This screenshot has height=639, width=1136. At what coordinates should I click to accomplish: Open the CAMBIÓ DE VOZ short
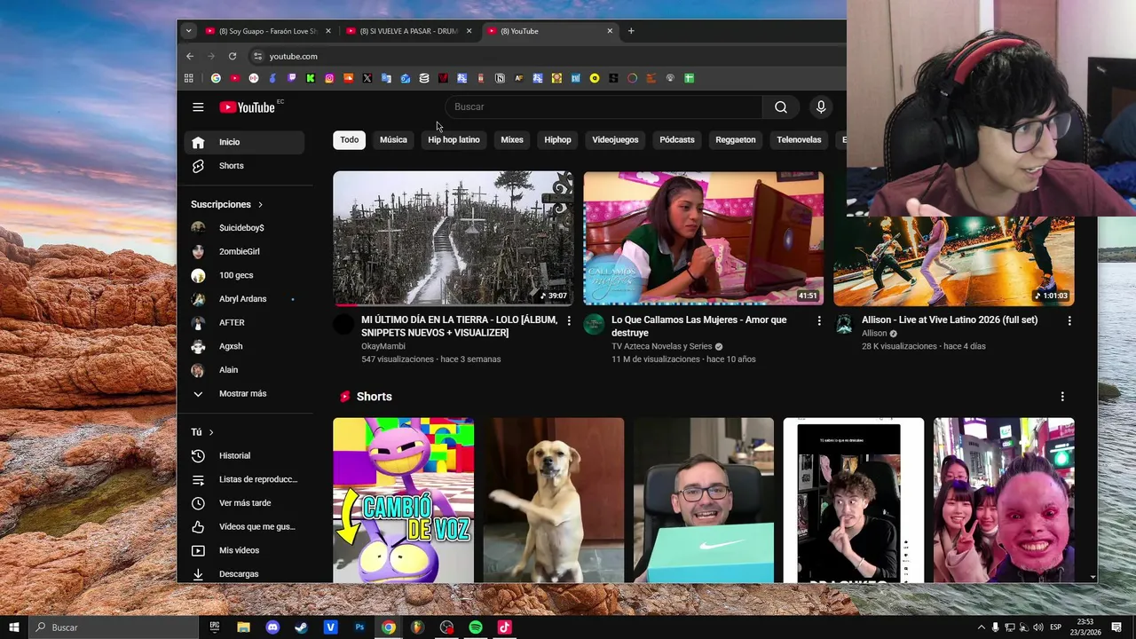pyautogui.click(x=403, y=501)
